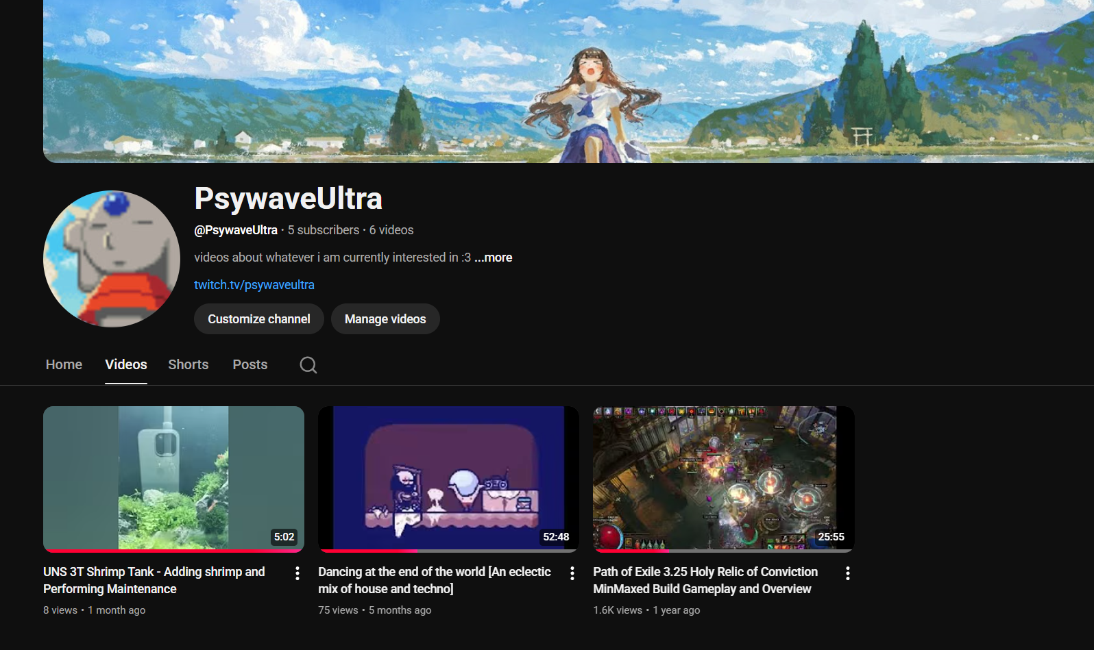1094x650 pixels.
Task: Open options menu for Shrimp Tank video
Action: tap(297, 573)
